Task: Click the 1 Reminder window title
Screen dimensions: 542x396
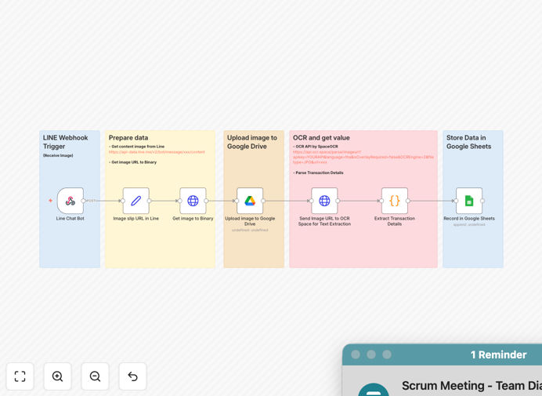Action: (x=498, y=354)
